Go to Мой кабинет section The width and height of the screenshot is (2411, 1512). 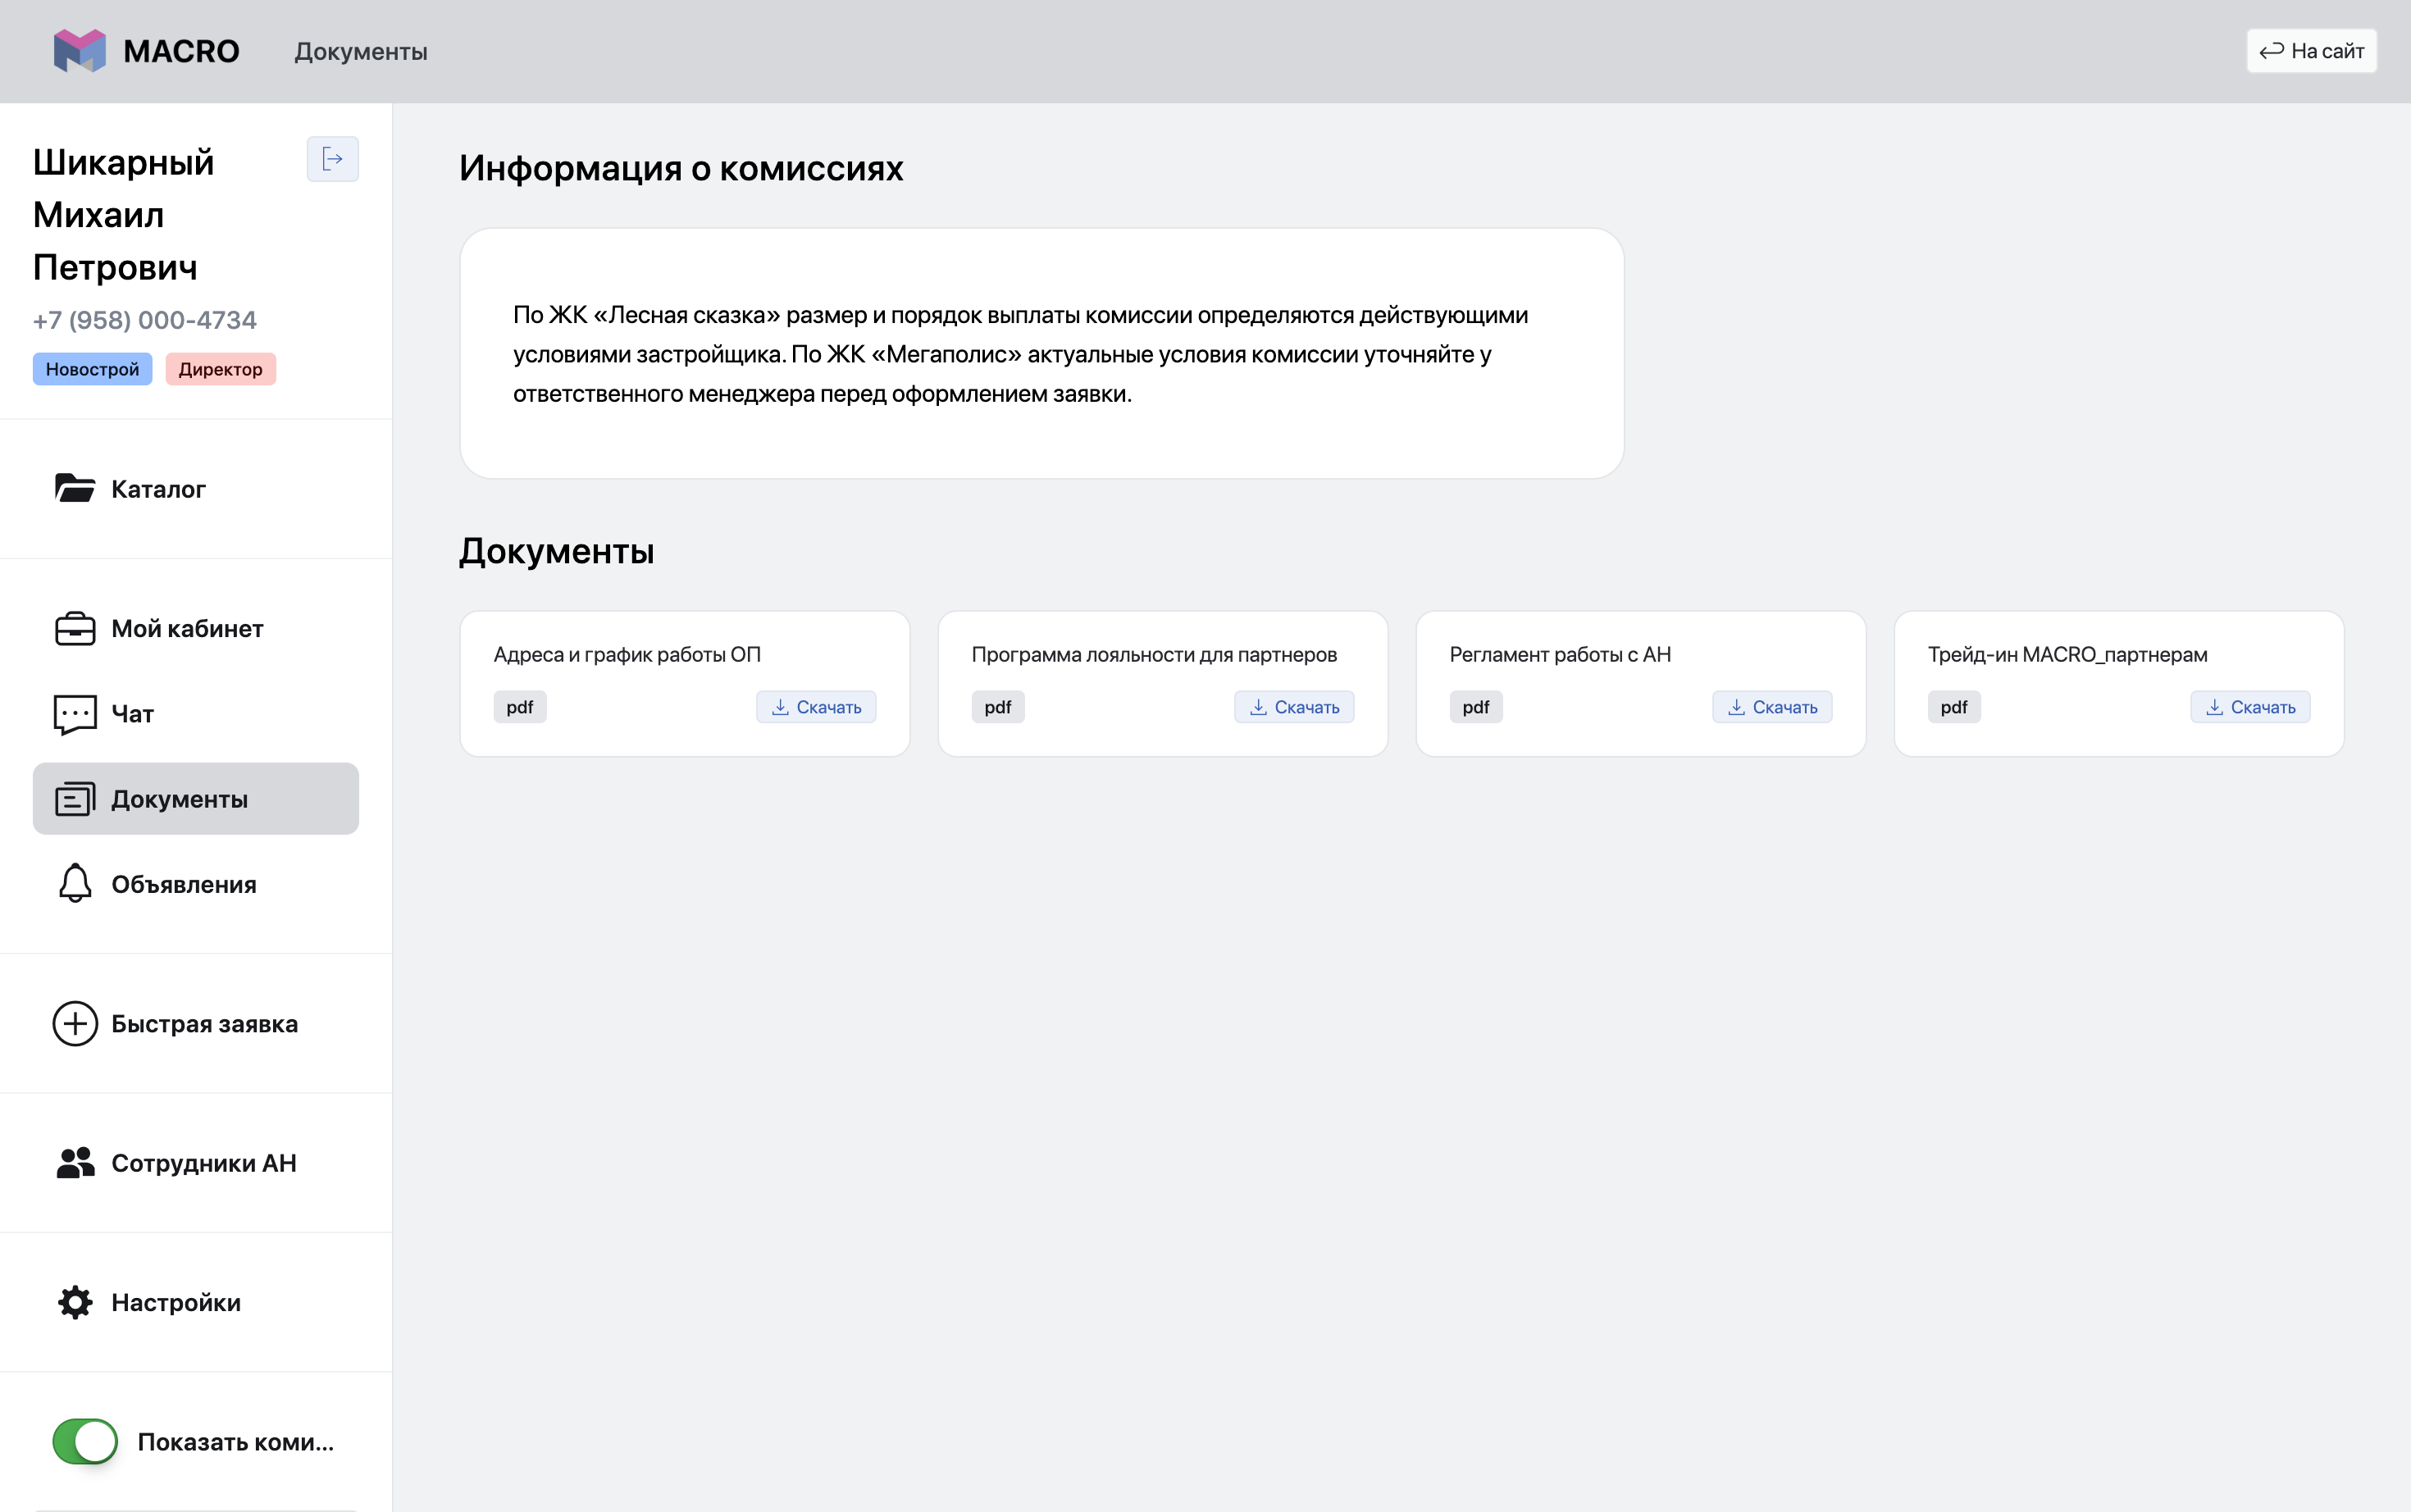[196, 629]
